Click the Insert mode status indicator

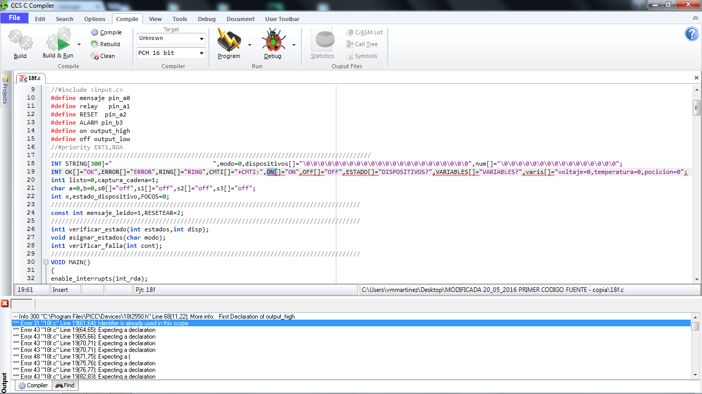pyautogui.click(x=65, y=290)
